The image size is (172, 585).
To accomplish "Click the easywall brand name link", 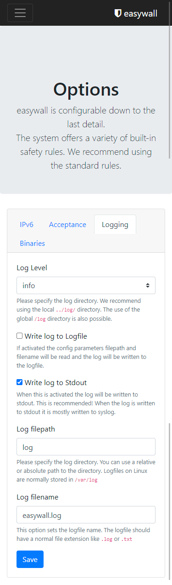I will 136,13.
